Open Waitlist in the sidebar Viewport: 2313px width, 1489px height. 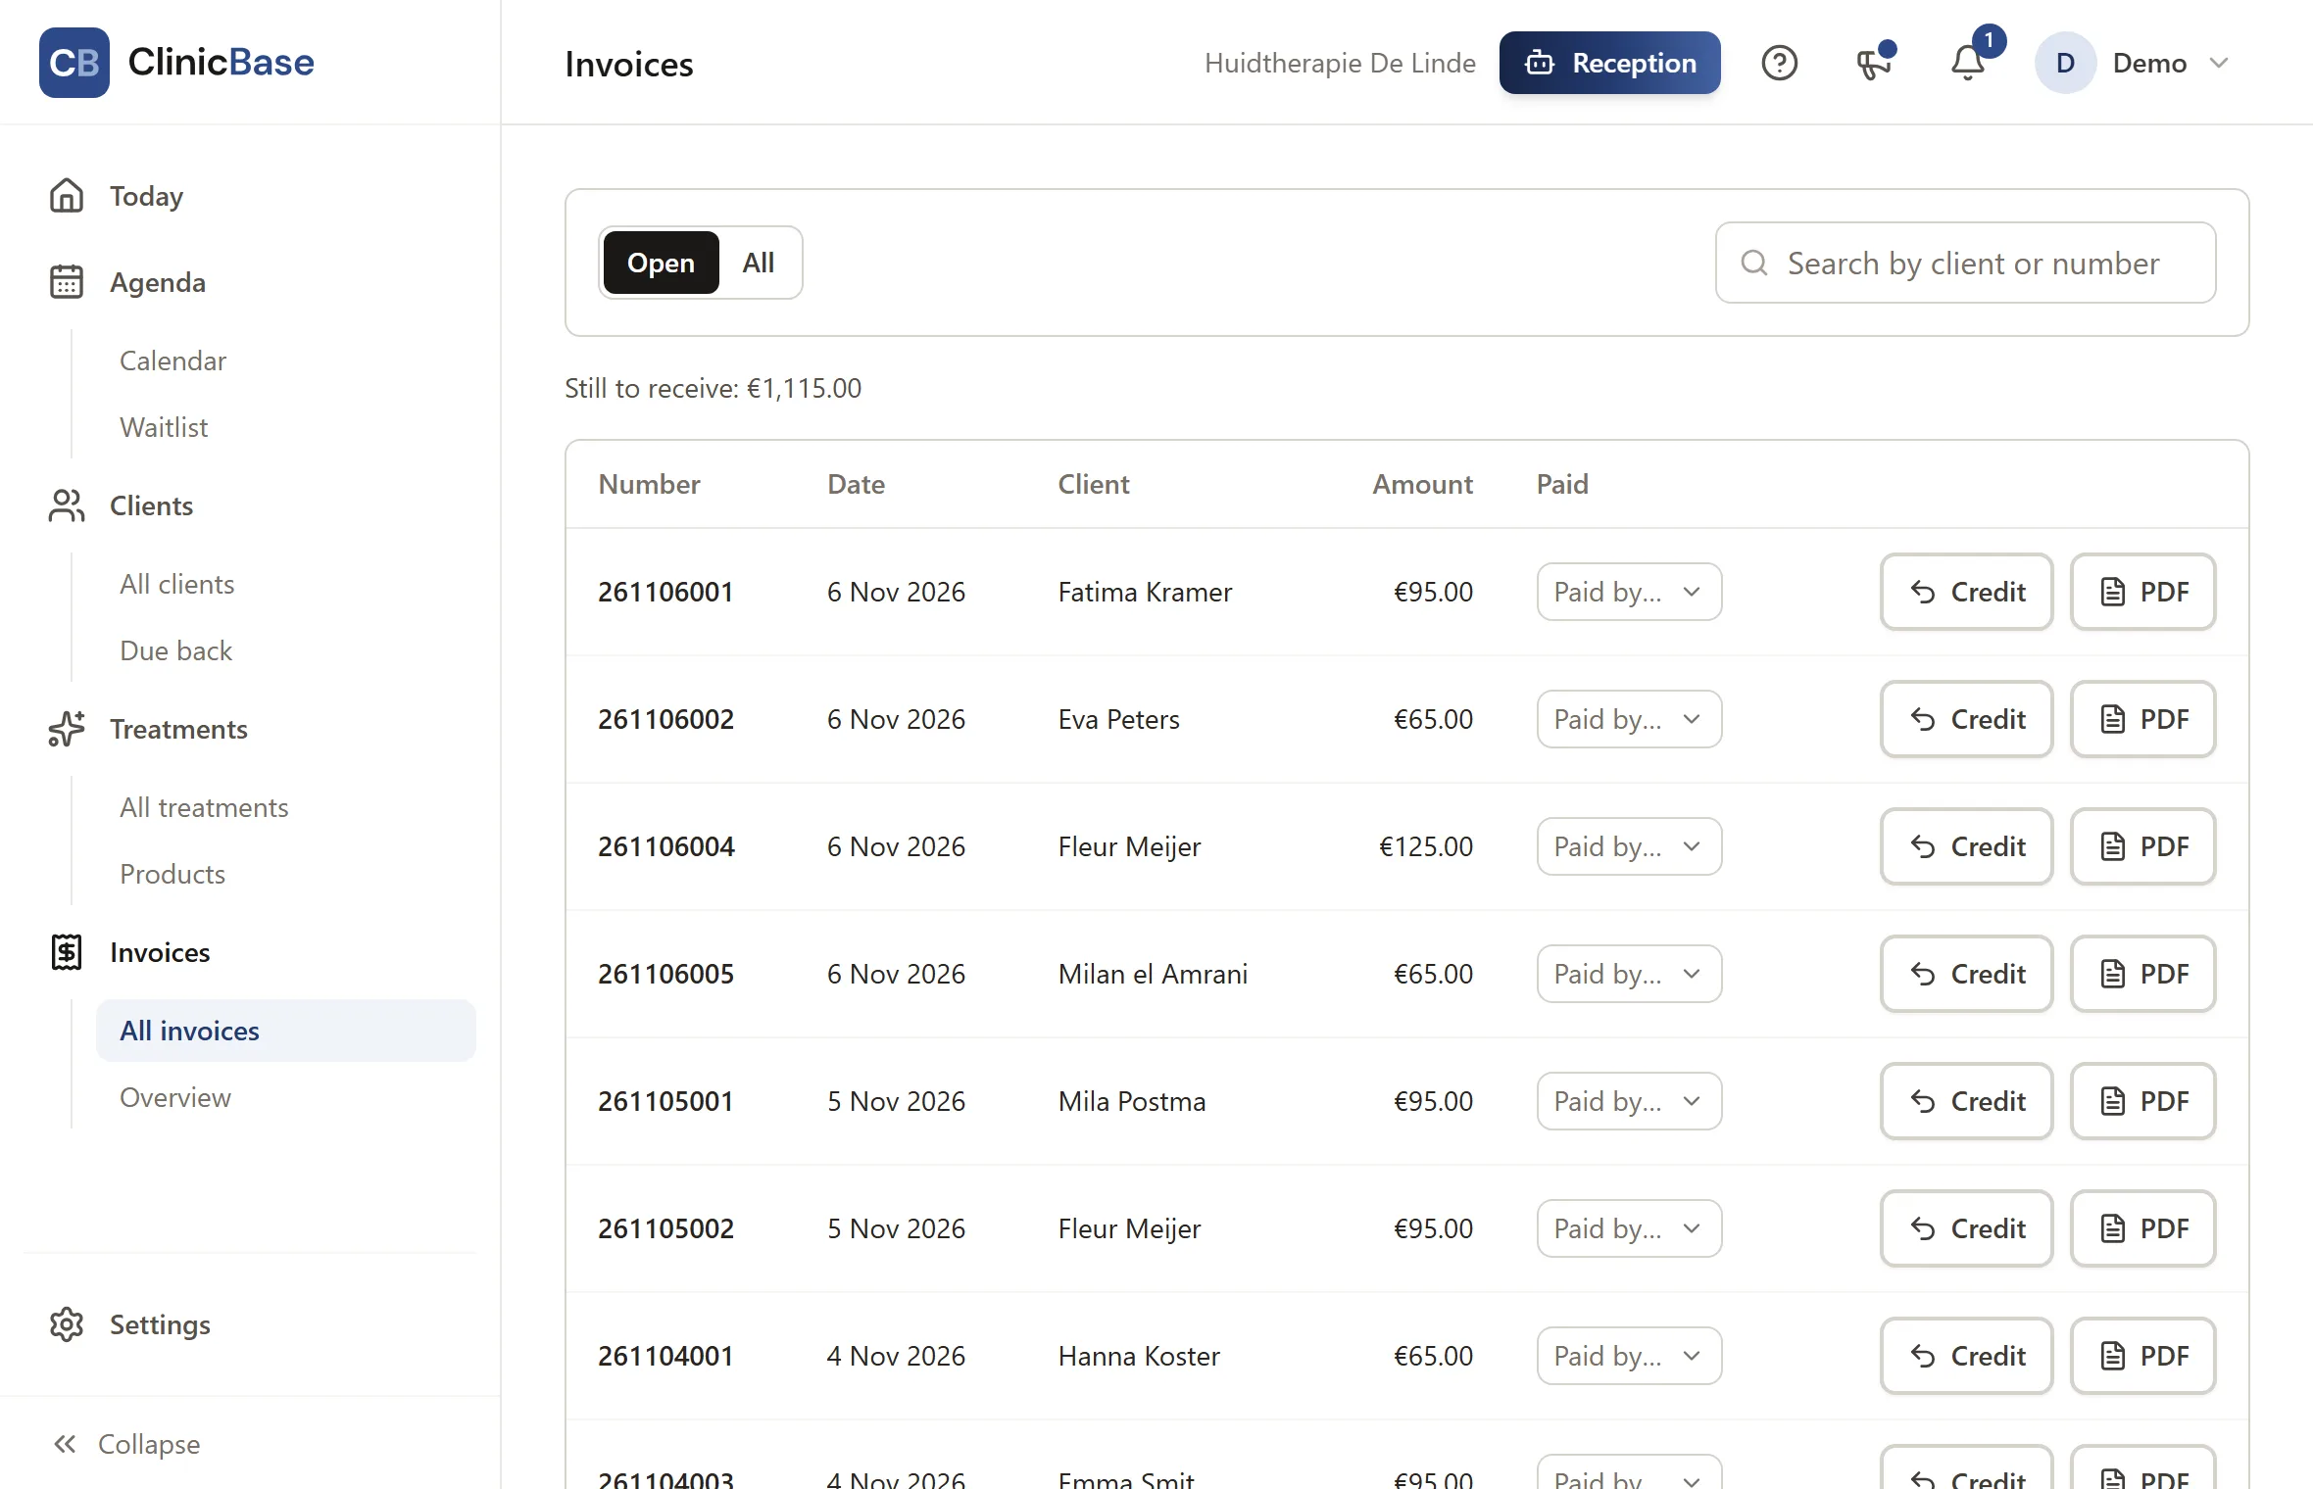click(164, 427)
